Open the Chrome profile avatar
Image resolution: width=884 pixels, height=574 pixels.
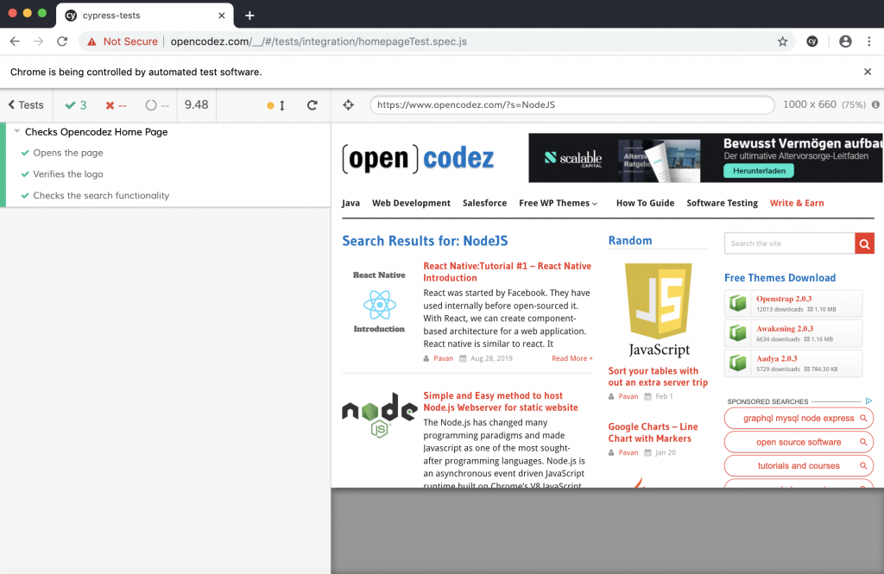pyautogui.click(x=845, y=41)
